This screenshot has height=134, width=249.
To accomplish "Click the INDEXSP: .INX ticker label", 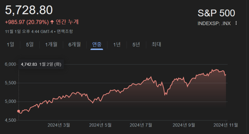I will (x=214, y=23).
